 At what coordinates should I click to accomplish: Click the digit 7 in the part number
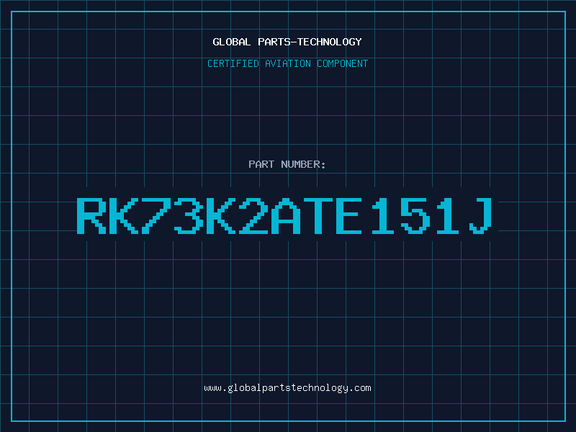[x=157, y=216]
